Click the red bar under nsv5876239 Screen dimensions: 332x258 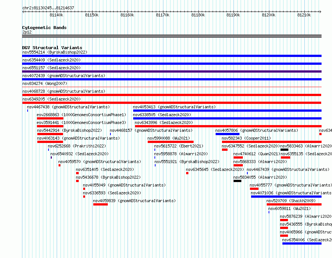tap(284, 220)
